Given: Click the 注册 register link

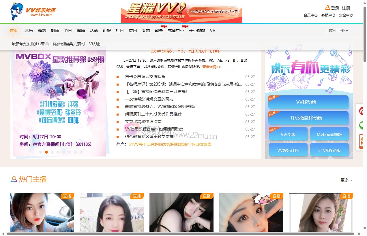Looking at the screenshot, I should click(x=346, y=8).
